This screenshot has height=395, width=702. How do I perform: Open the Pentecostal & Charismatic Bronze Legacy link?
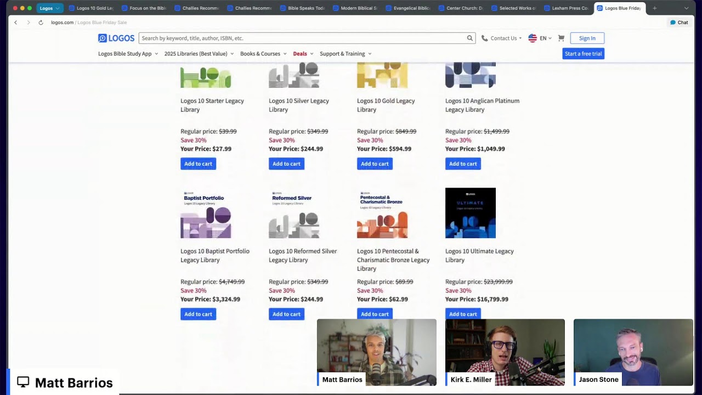pyautogui.click(x=393, y=260)
